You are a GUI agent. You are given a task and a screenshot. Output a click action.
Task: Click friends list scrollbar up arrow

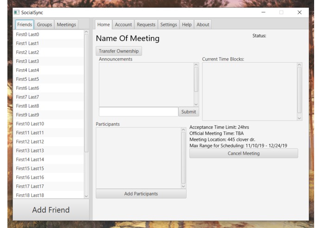tap(86, 32)
